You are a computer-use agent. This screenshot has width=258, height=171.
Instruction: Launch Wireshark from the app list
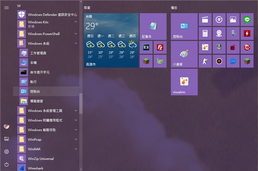coord(46,168)
